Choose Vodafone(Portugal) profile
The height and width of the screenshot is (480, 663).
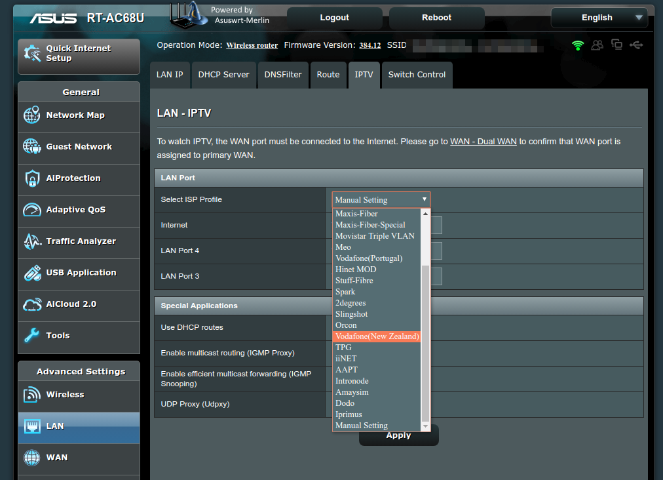coord(376,258)
